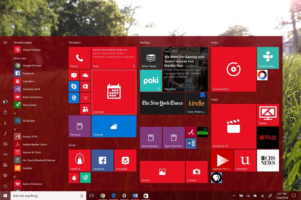Open the Groove Music tile
The image size is (301, 200).
coord(234,69)
